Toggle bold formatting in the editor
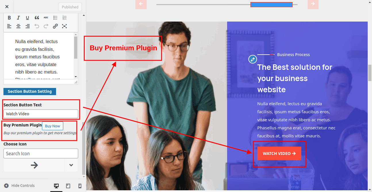 pyautogui.click(x=9, y=18)
